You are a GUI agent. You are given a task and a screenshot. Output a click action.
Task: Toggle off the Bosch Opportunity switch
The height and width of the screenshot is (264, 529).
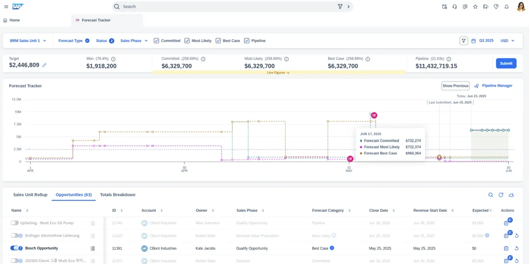(14, 248)
